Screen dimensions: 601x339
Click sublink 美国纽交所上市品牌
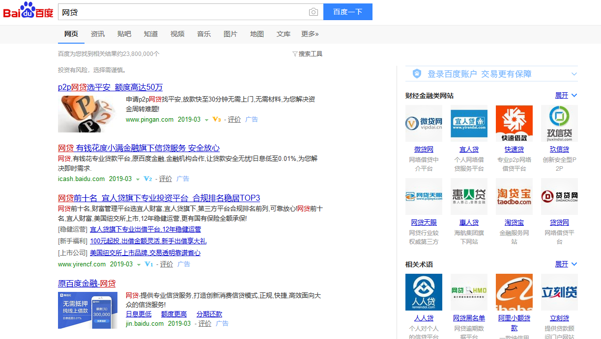coord(145,253)
